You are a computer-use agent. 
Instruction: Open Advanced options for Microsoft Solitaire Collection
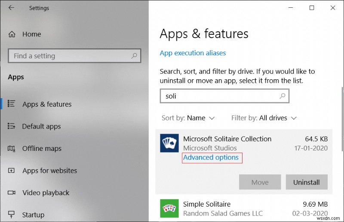coord(211,157)
